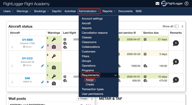The height and width of the screenshot is (105, 192).
Task: Expand the OY-CCC aircraft row chevron
Action: [12, 66]
